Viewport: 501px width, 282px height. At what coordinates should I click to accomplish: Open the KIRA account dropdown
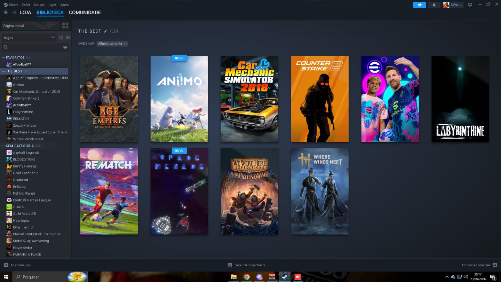(x=453, y=5)
